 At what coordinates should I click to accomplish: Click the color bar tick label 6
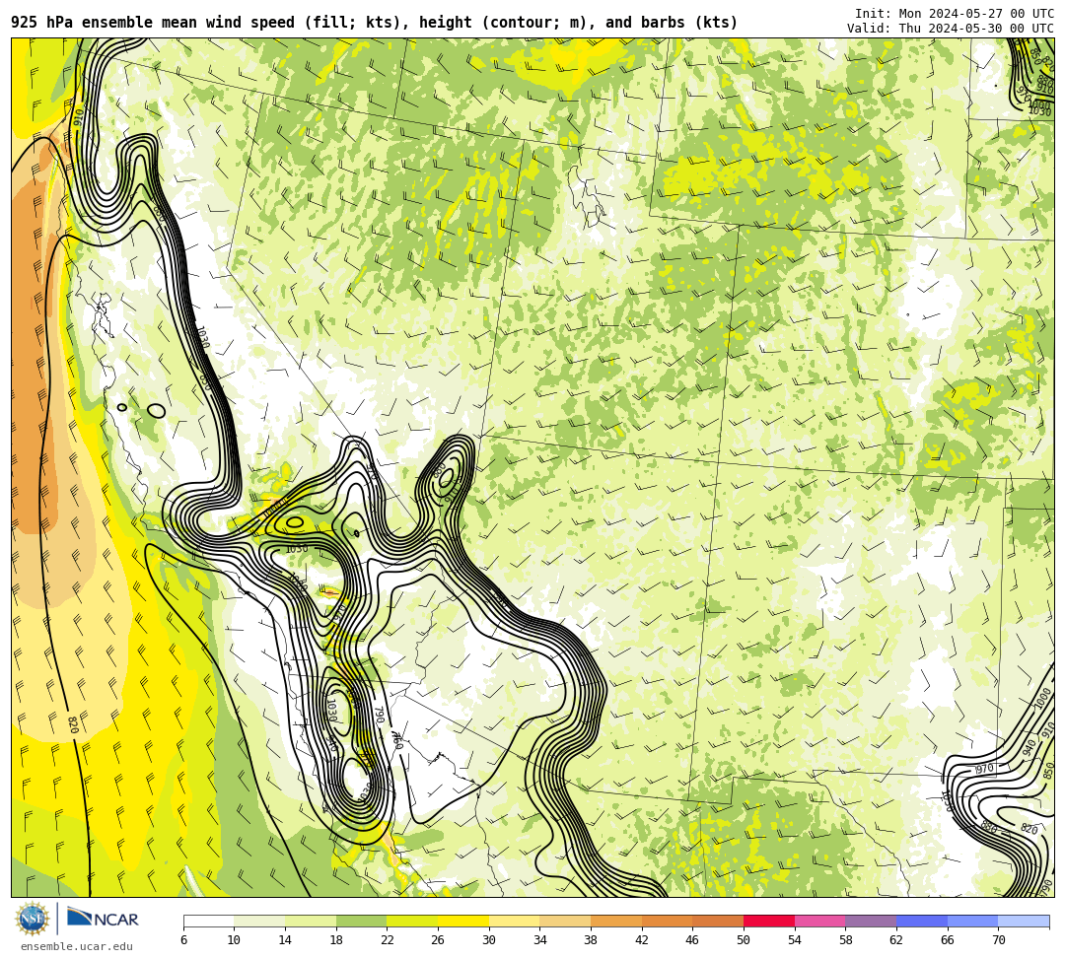point(184,940)
